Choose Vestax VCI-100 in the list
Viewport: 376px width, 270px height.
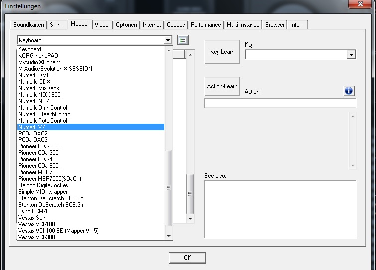[91, 224]
